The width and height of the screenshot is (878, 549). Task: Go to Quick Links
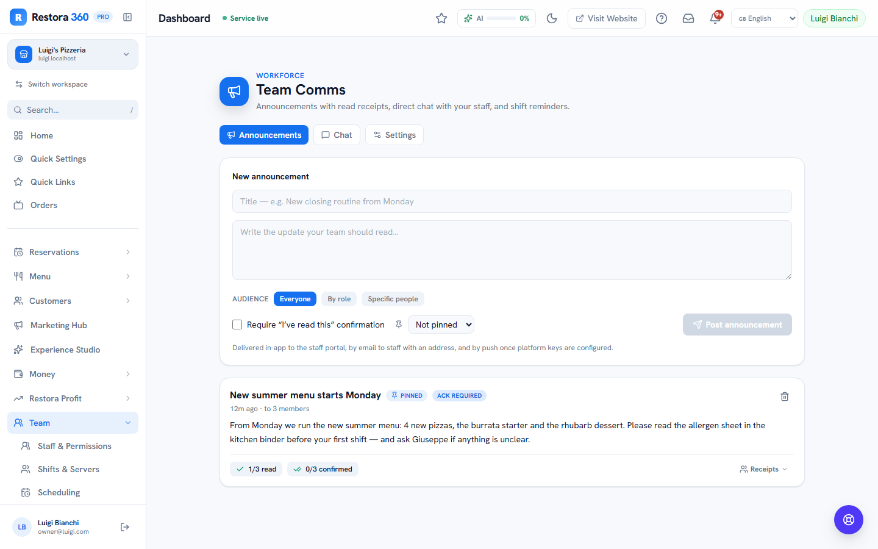(73, 182)
